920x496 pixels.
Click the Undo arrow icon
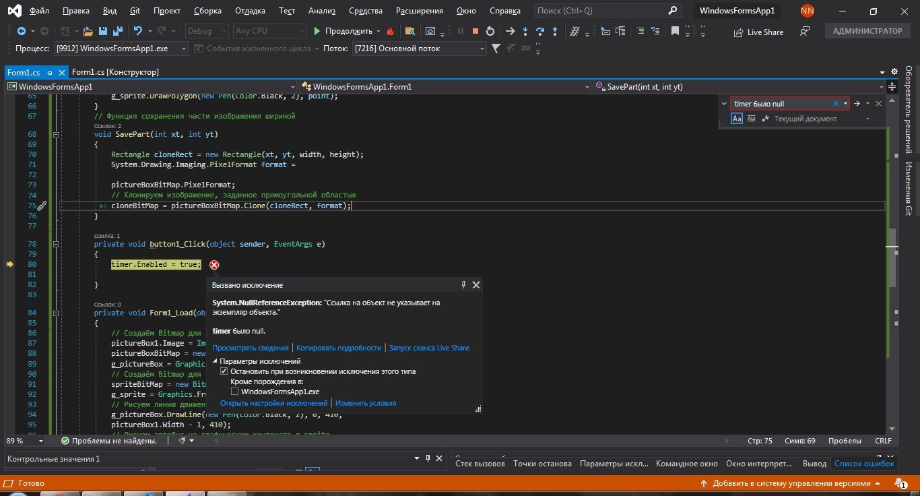[x=138, y=31]
